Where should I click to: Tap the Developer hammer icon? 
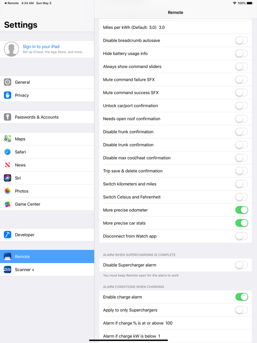[8, 235]
